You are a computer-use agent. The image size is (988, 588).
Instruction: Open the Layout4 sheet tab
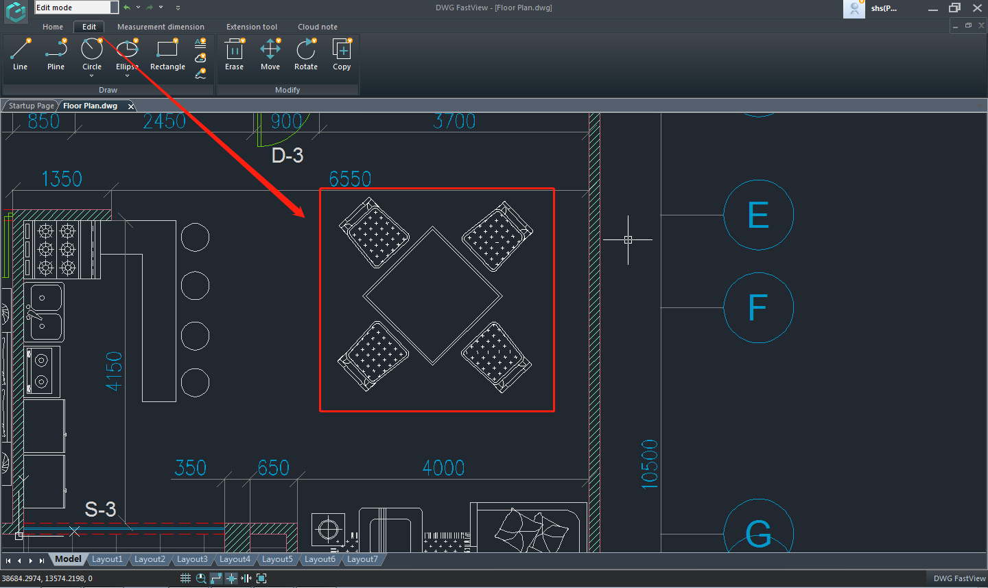(x=235, y=559)
